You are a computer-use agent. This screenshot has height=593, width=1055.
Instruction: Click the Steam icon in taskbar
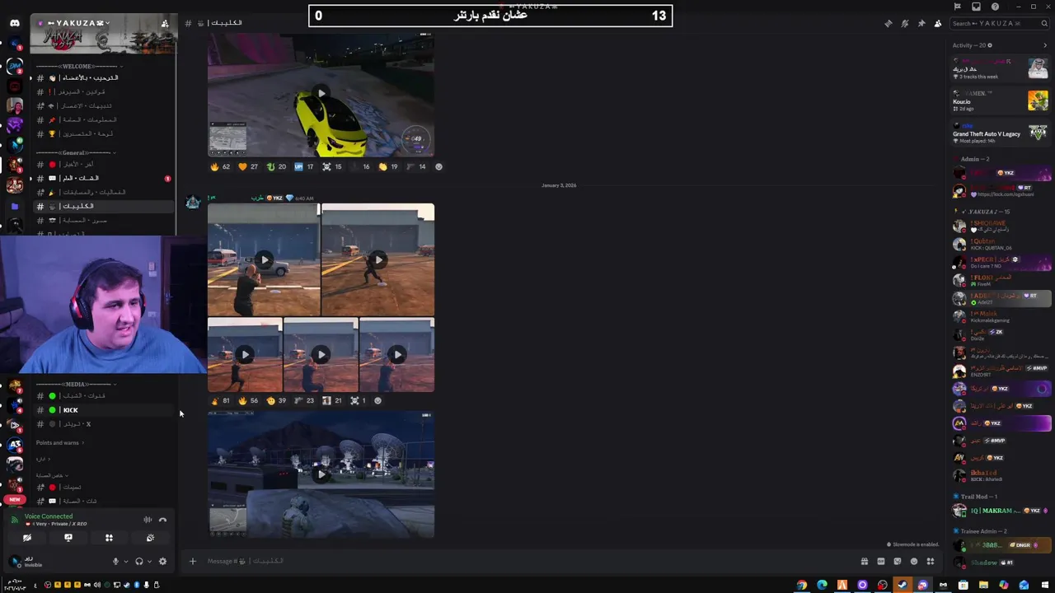(x=903, y=586)
